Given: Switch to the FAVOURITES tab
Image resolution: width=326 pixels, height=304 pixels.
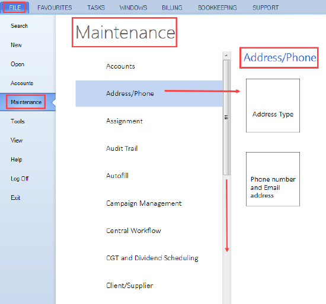Looking at the screenshot, I should tap(55, 8).
